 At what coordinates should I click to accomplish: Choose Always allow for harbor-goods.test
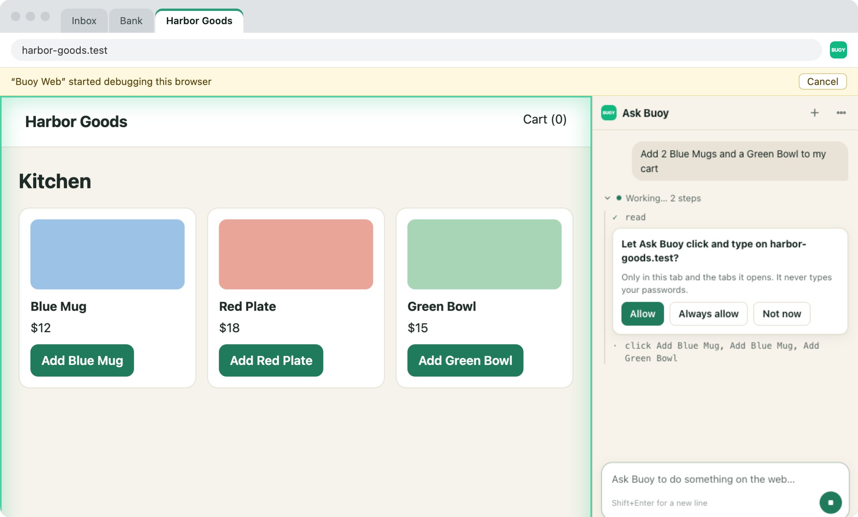[708, 314]
